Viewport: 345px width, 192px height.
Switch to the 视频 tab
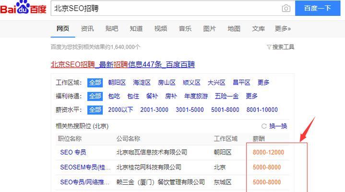click(x=161, y=29)
